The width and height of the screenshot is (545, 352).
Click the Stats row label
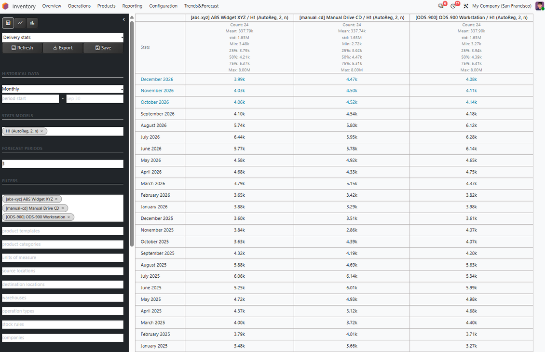click(145, 47)
